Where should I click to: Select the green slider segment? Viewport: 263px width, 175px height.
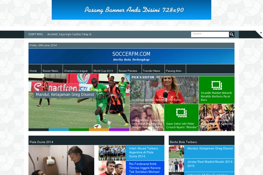tap(79, 129)
